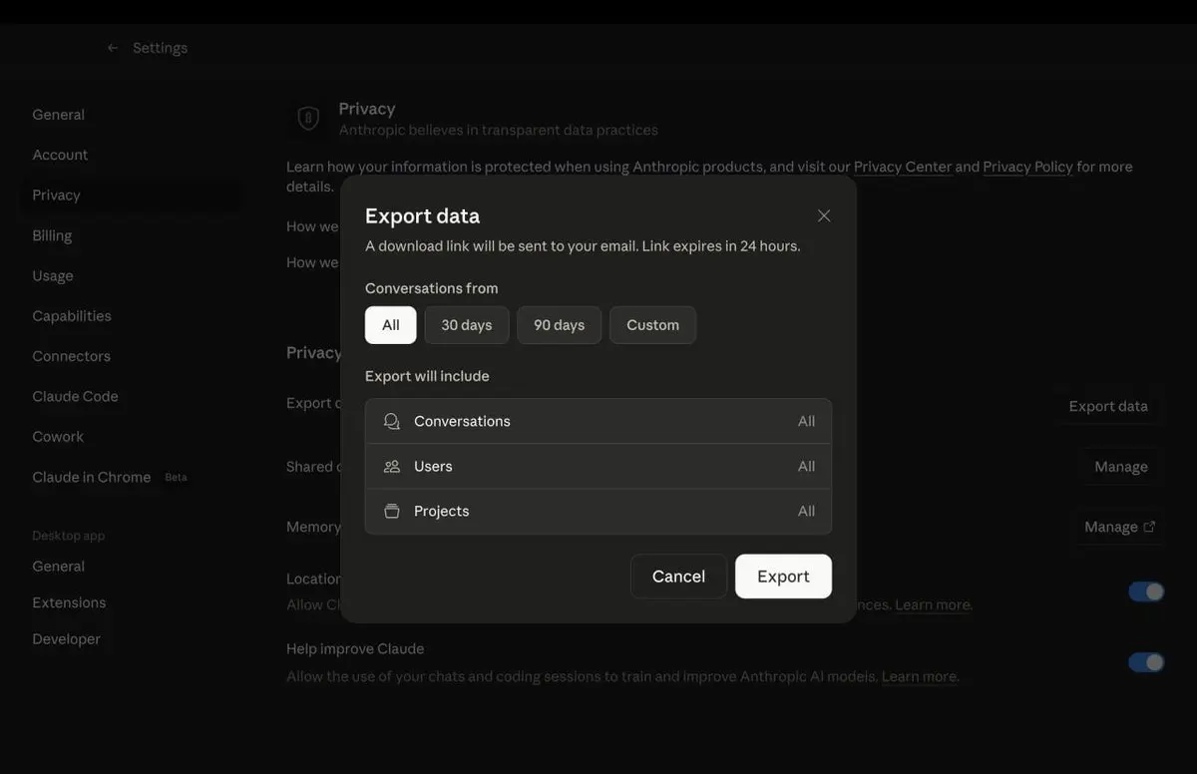Open Extensions settings section

coord(69,602)
